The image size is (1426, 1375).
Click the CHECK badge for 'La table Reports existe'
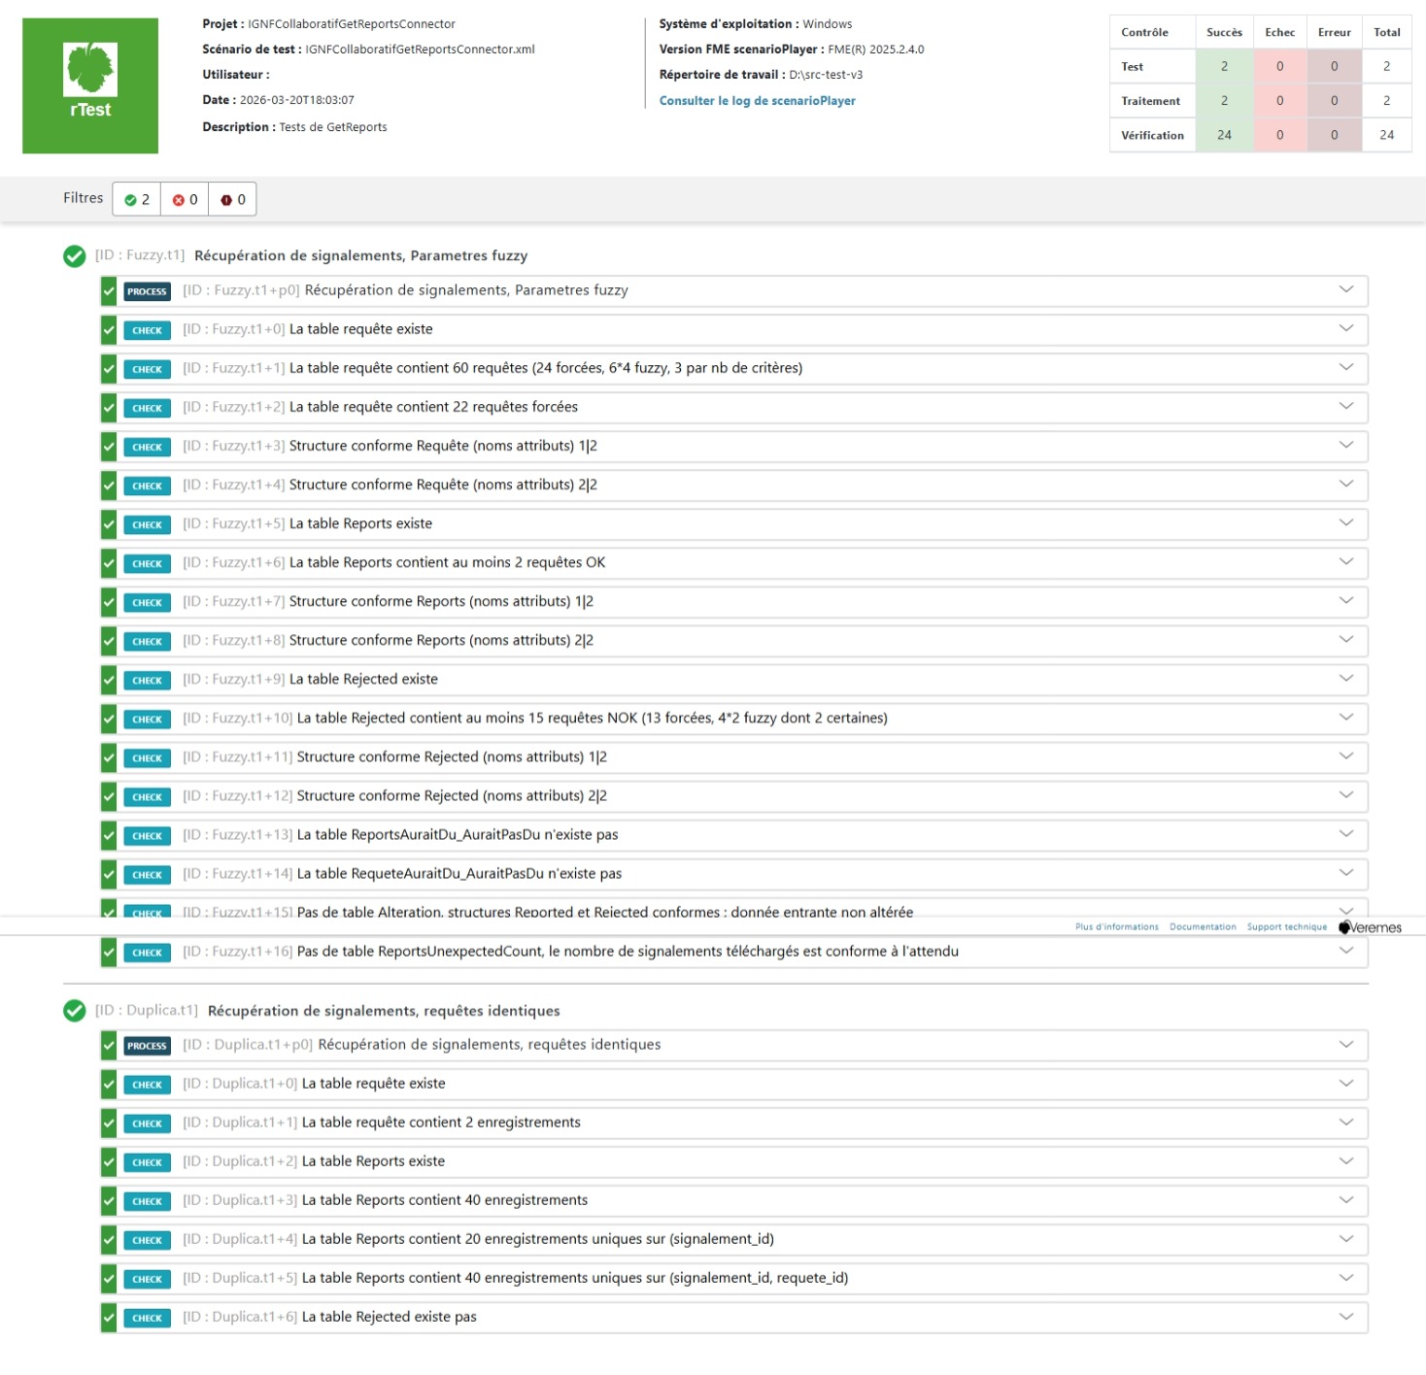pos(147,524)
